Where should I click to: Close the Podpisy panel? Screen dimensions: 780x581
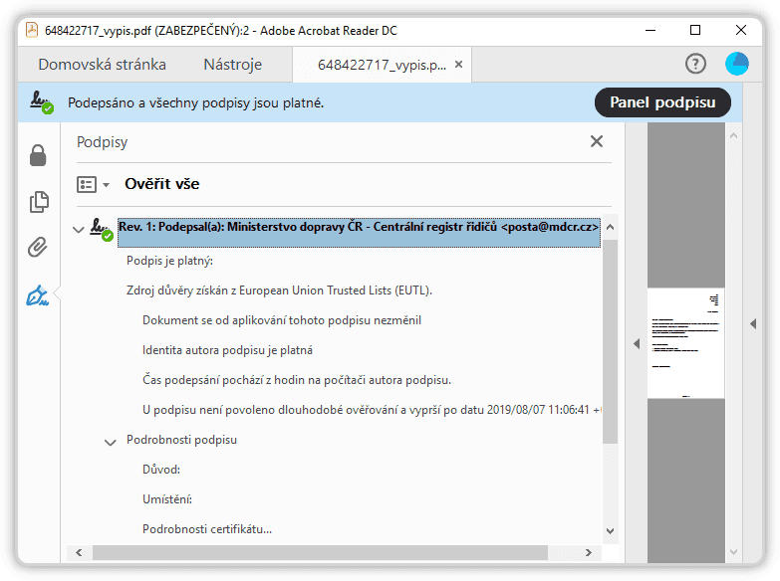click(x=597, y=141)
